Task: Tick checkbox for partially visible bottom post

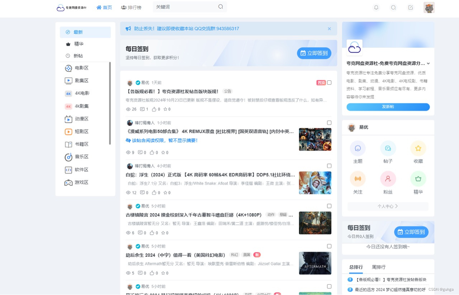Action: [329, 286]
